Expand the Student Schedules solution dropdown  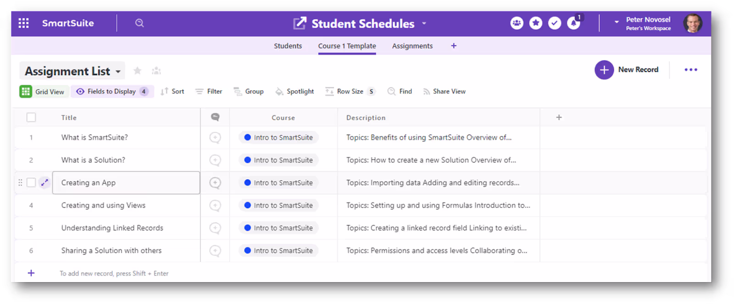pyautogui.click(x=424, y=23)
